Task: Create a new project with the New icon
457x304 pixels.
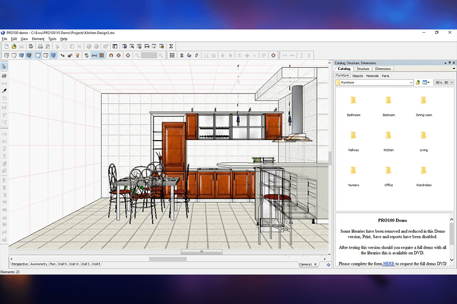Action: (6, 46)
